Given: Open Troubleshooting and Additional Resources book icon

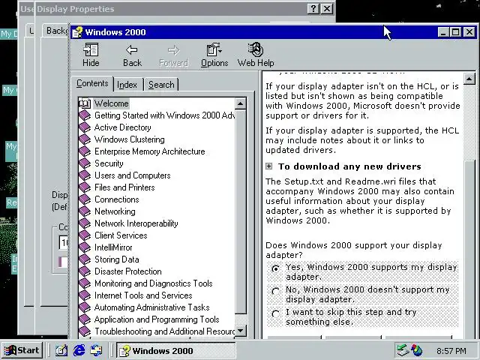Looking at the screenshot, I should coord(85,331).
